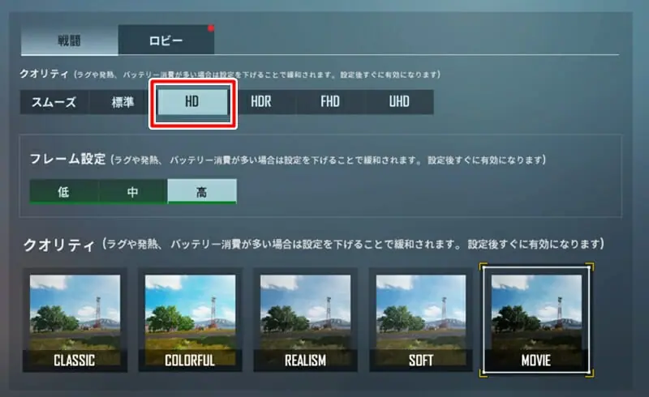Select the SOFT style preview
Image resolution: width=649 pixels, height=397 pixels.
[x=421, y=320]
